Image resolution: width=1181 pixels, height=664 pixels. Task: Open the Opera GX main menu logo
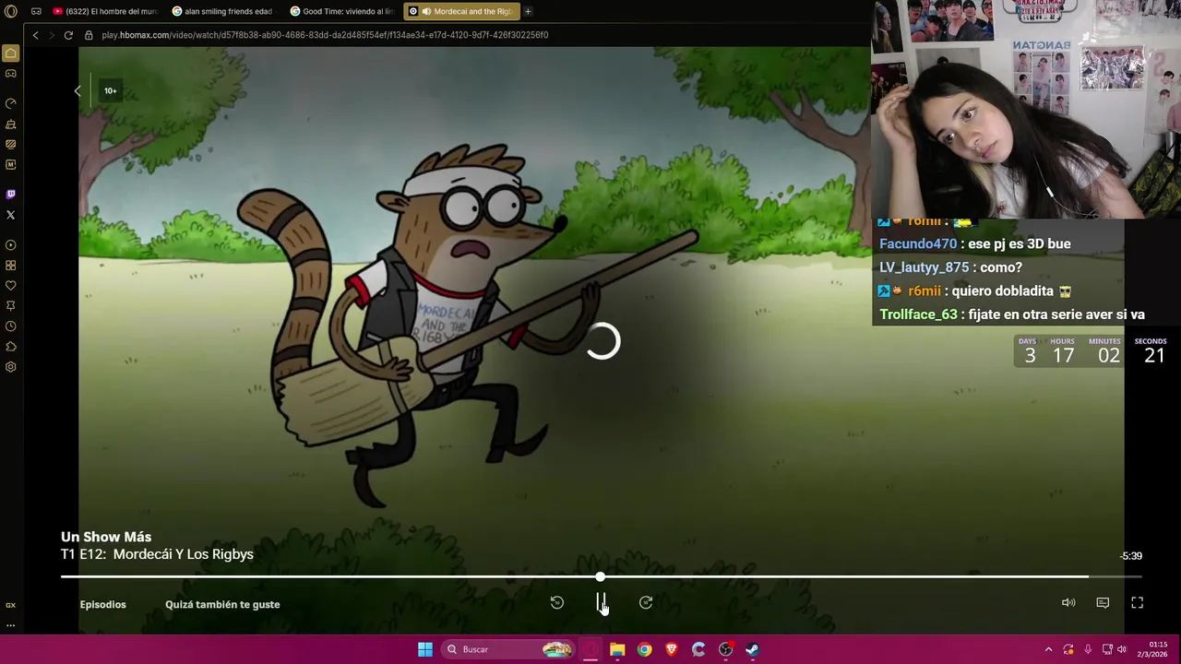[10, 11]
